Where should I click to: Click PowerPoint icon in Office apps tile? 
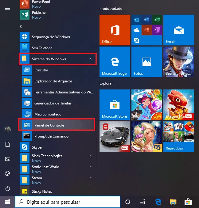tap(146, 30)
